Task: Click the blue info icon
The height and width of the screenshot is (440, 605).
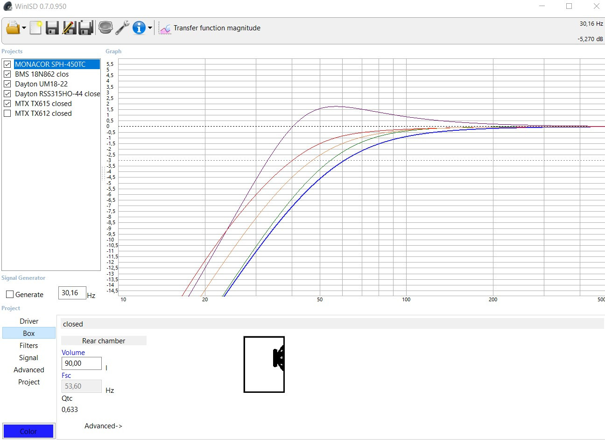Action: (x=139, y=28)
